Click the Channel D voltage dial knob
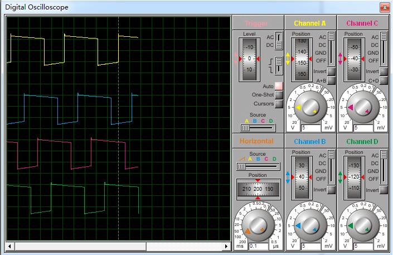 click(363, 226)
